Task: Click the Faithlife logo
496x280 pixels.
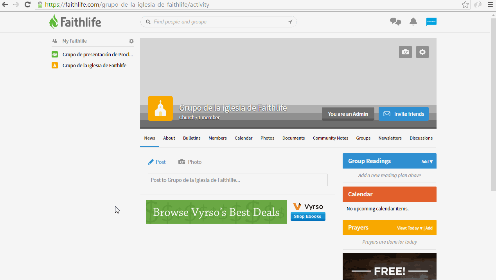Action: [75, 22]
